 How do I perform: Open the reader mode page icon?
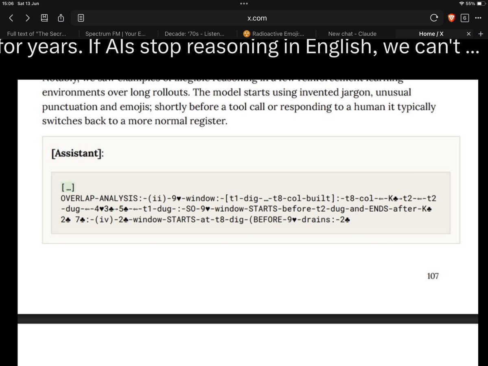coord(81,18)
